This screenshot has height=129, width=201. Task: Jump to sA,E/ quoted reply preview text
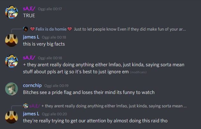114,106
